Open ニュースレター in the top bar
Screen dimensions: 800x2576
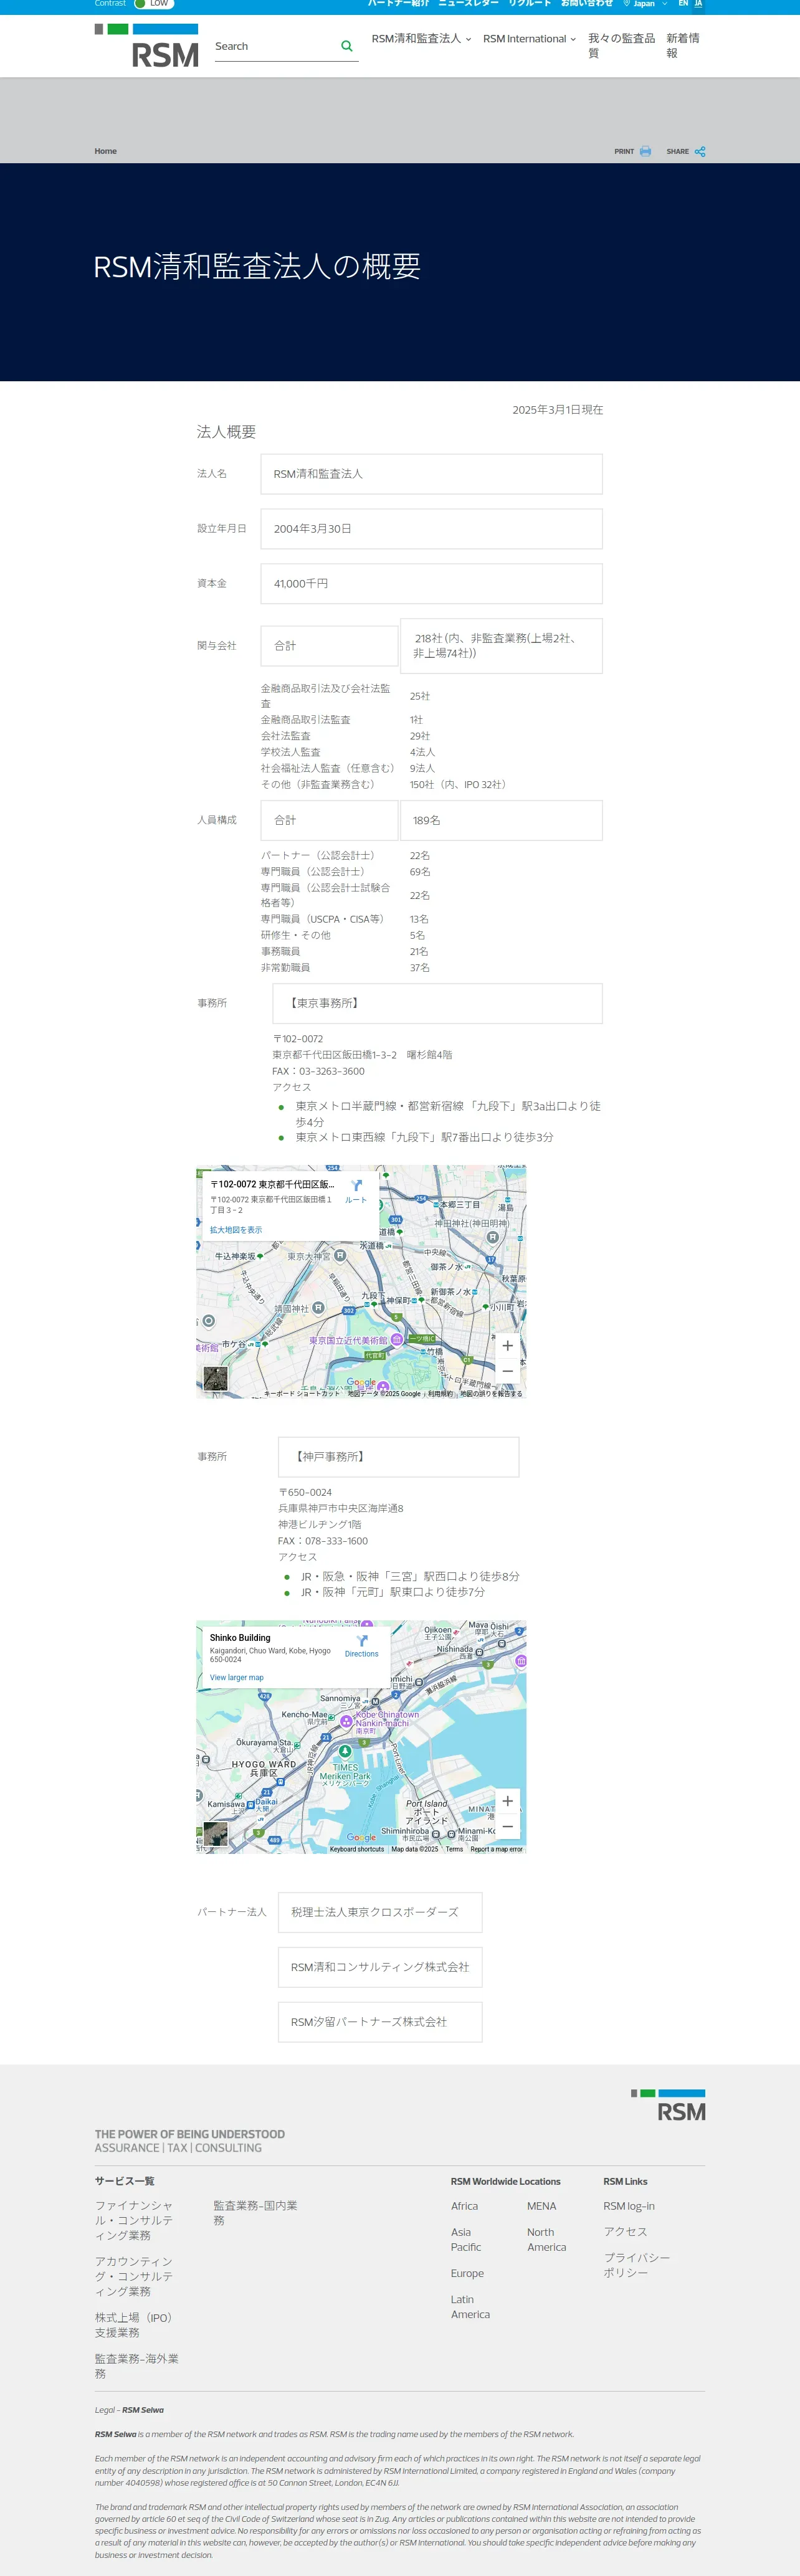[468, 4]
